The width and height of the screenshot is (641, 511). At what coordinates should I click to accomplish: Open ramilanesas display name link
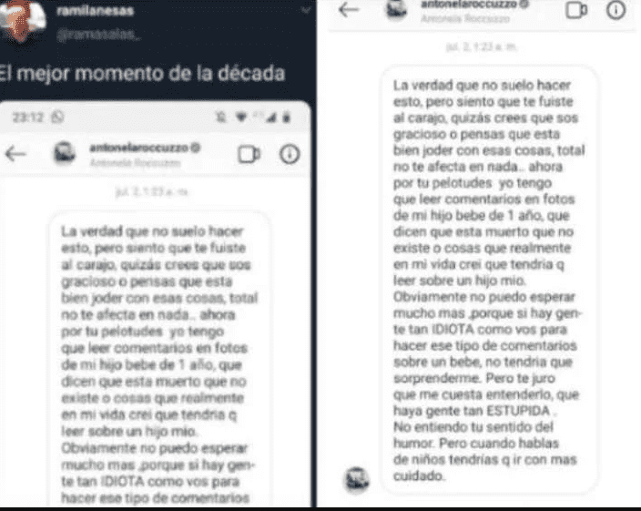click(x=95, y=11)
